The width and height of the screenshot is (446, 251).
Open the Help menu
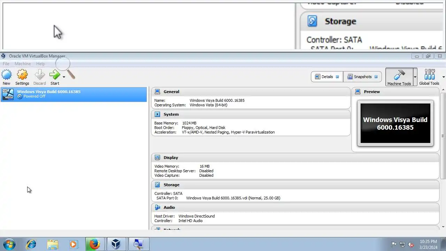[x=40, y=64]
